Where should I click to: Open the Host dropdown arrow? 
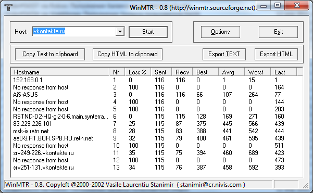(120, 32)
